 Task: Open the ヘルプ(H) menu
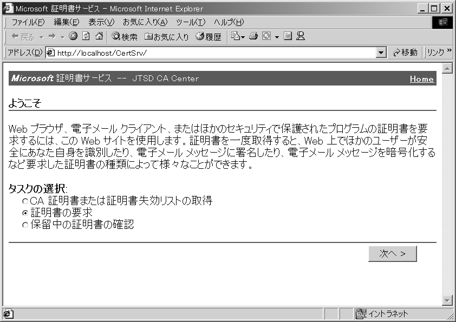tap(229, 22)
